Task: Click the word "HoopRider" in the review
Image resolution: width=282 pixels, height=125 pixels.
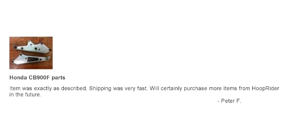Action: (265, 88)
